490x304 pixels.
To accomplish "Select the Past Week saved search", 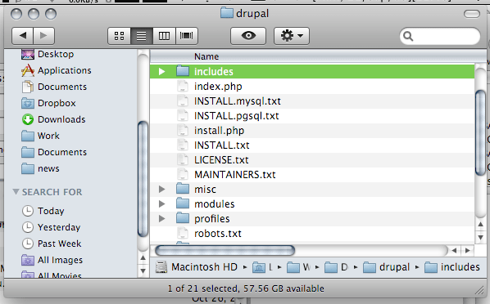I will pyautogui.click(x=52, y=244).
